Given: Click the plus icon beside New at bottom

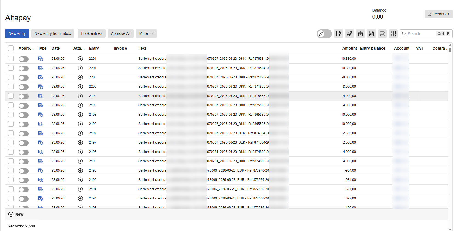Looking at the screenshot, I should point(11,214).
